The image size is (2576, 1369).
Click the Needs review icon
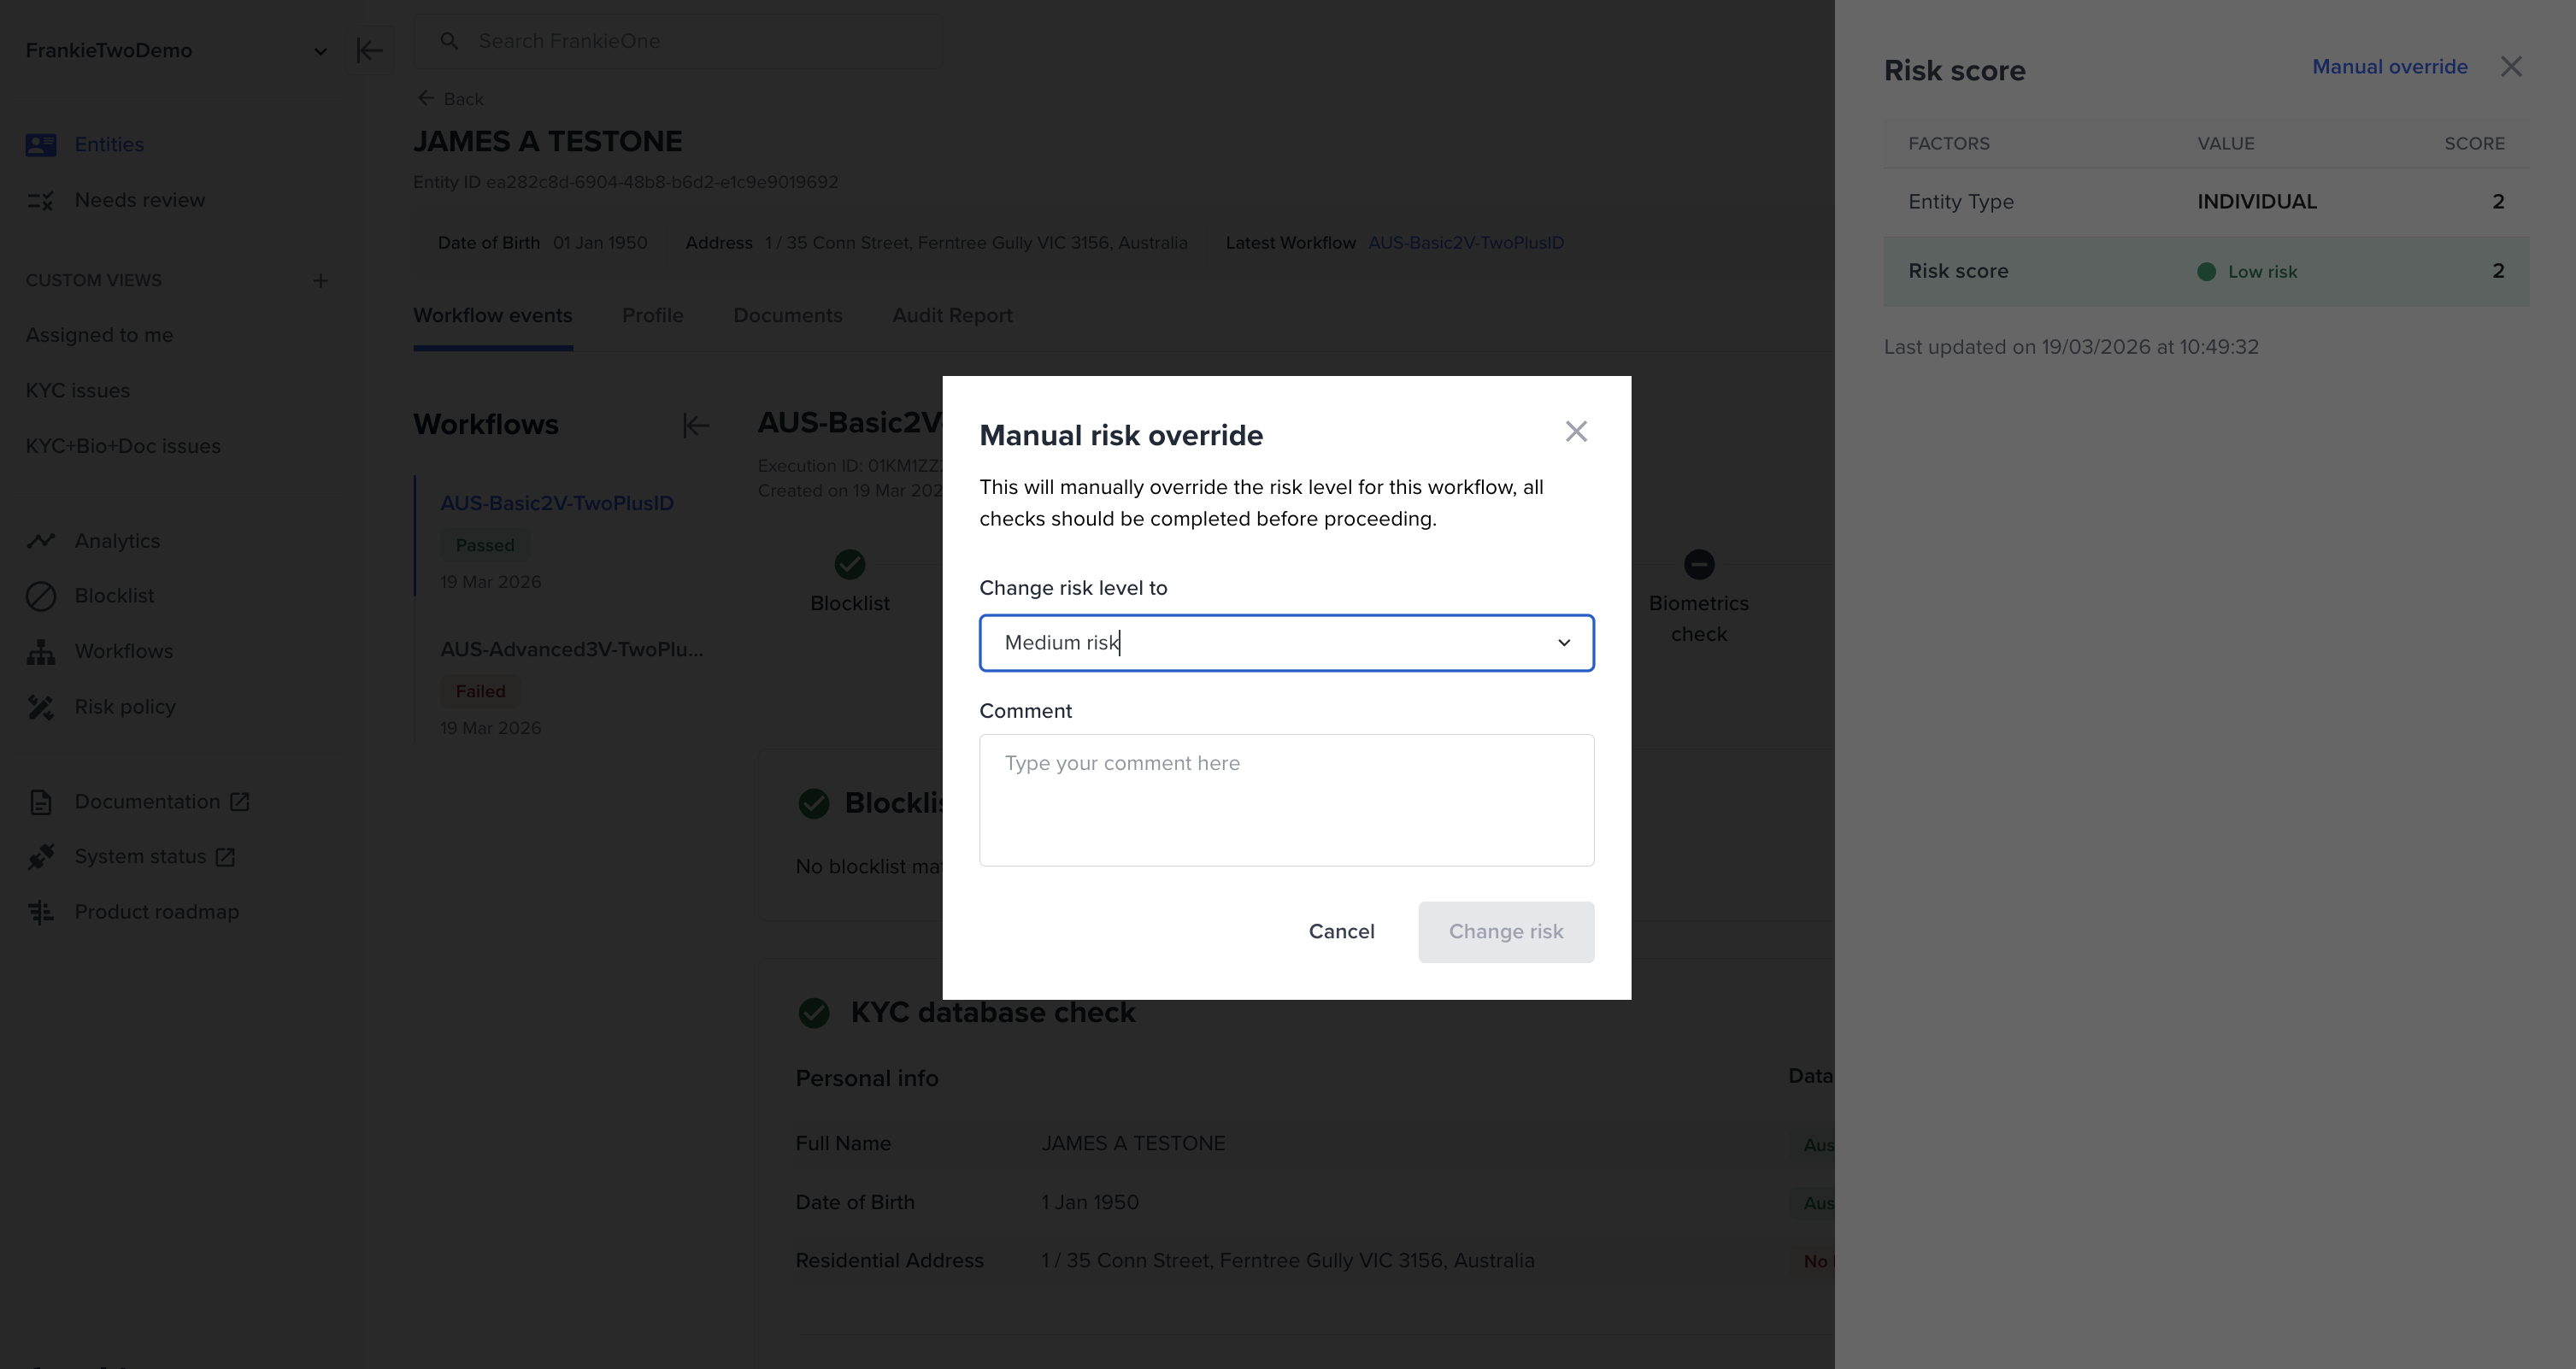point(41,200)
